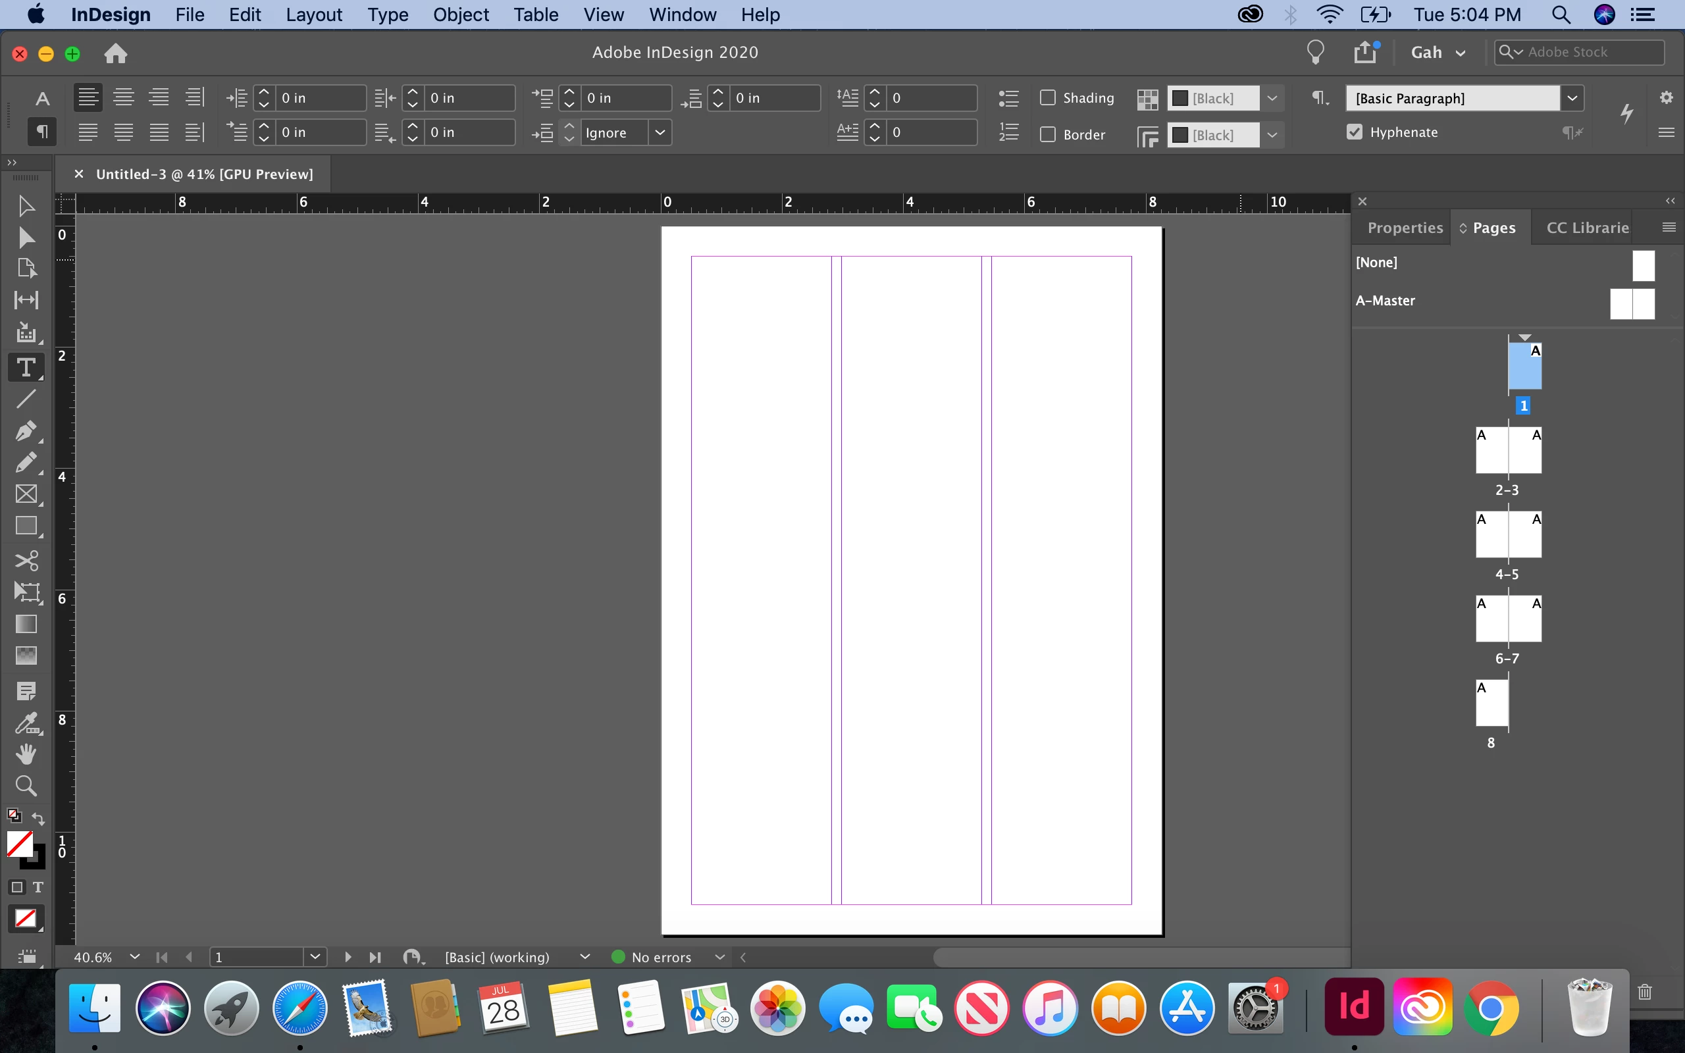Open the Ignore span columns dropdown
This screenshot has height=1053, width=1685.
click(660, 132)
